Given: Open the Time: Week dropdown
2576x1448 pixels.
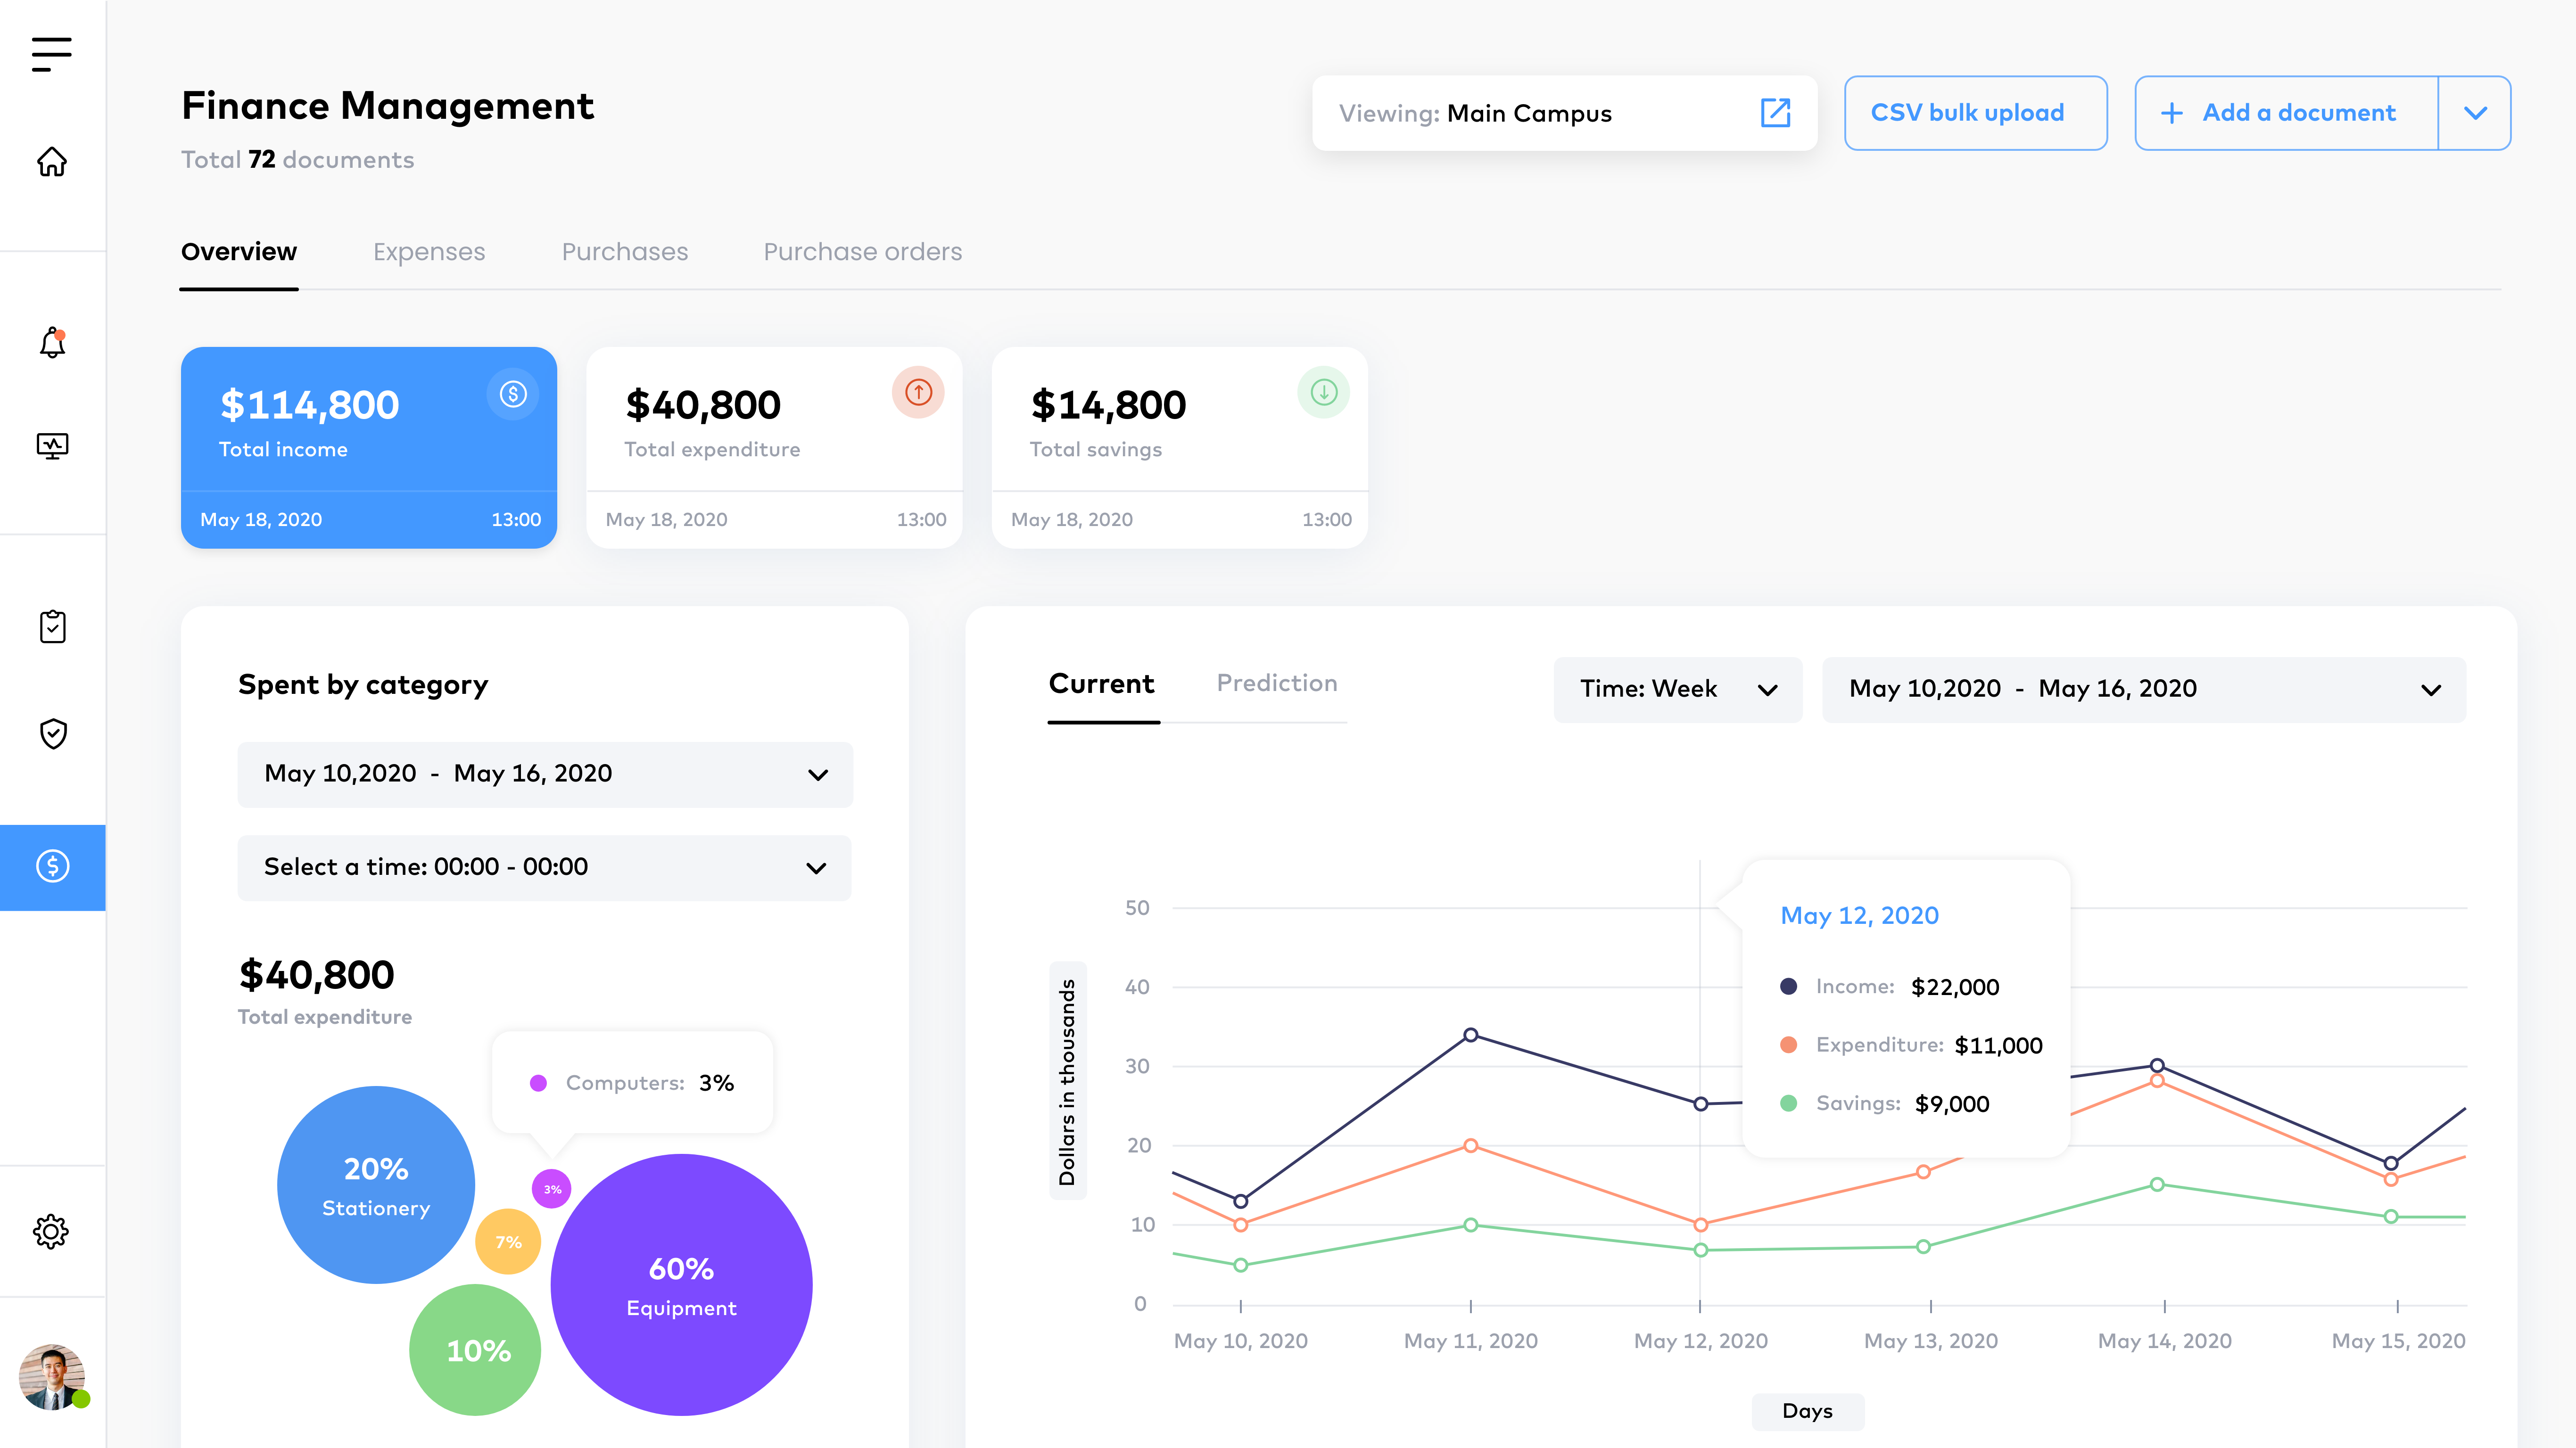Looking at the screenshot, I should click(x=1678, y=689).
